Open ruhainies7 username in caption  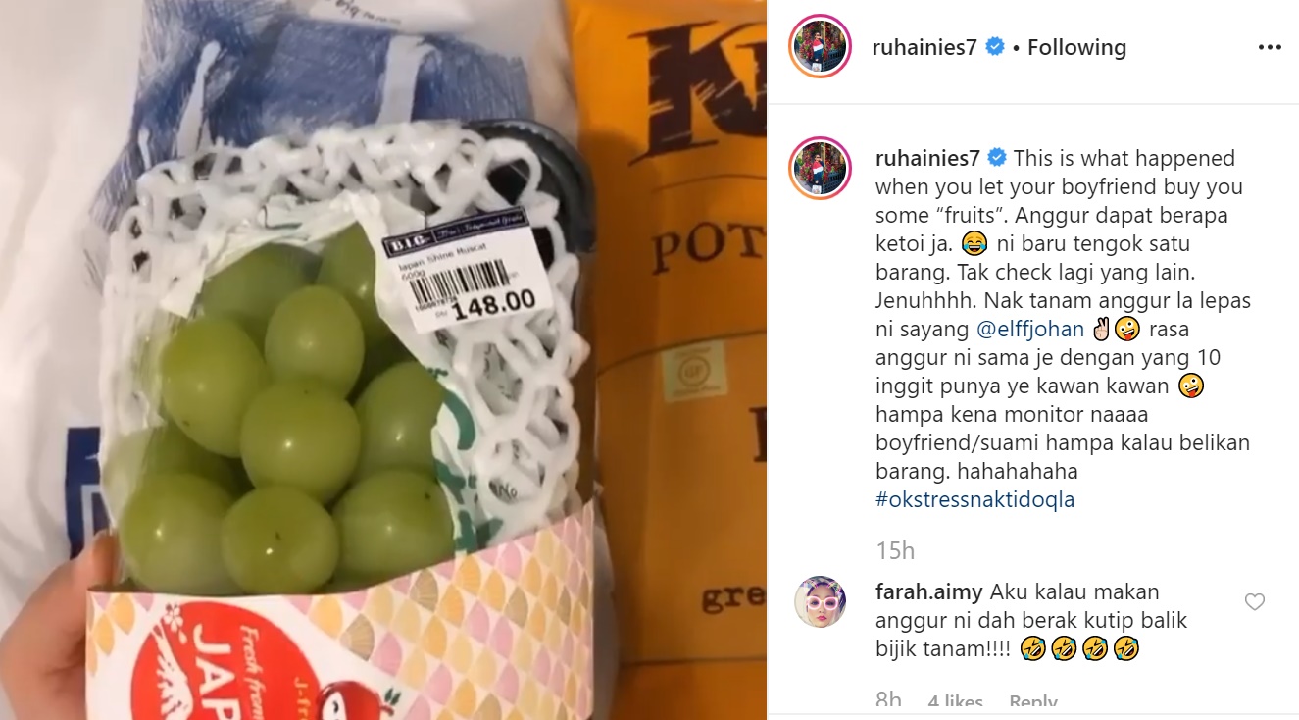(927, 158)
